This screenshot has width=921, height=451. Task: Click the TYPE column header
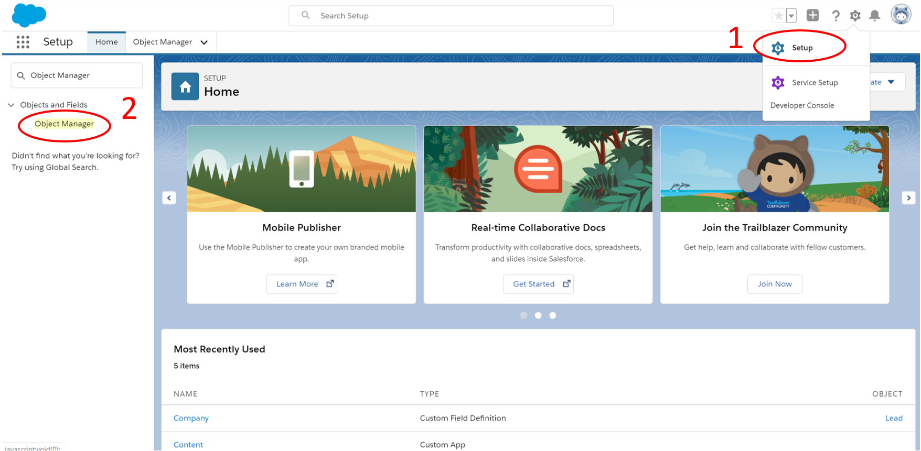430,394
